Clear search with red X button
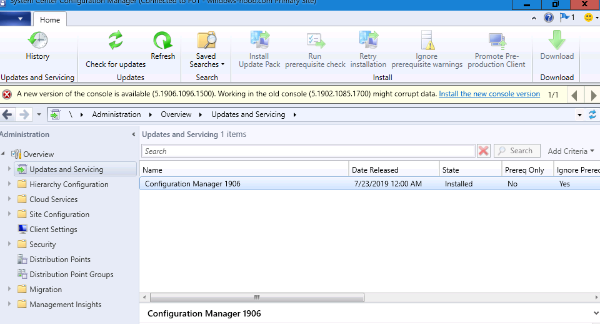600x324 pixels. pos(484,151)
